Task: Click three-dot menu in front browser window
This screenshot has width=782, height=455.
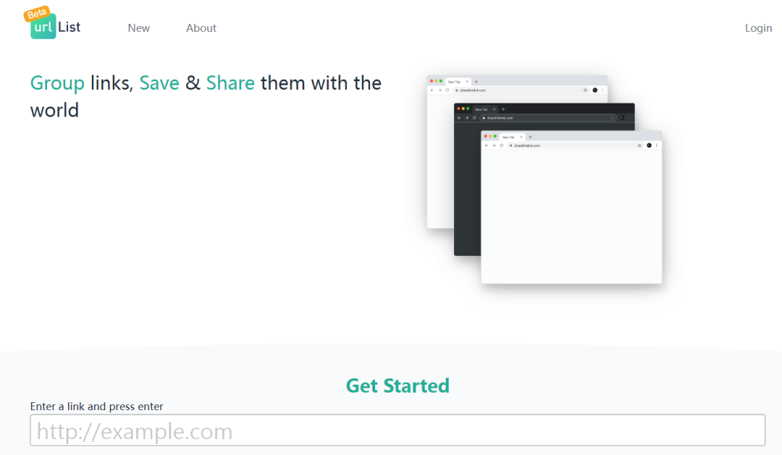Action: coord(656,145)
